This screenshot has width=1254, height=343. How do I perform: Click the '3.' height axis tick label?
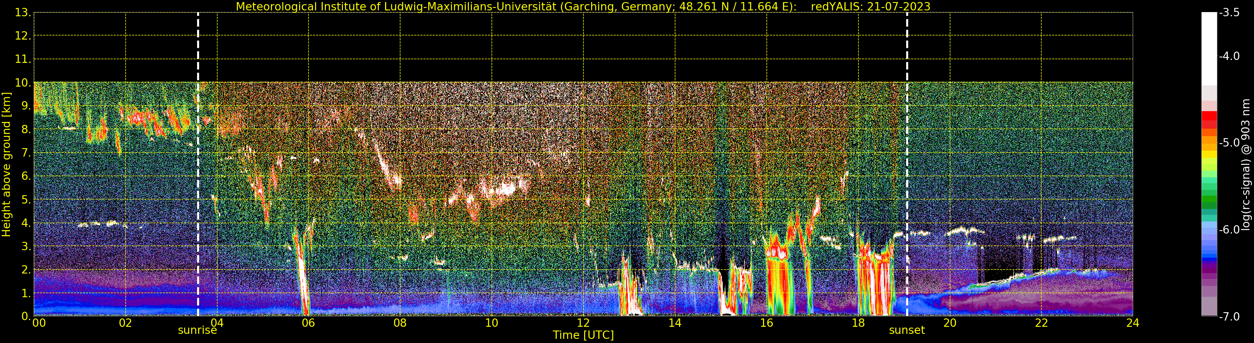click(x=26, y=246)
